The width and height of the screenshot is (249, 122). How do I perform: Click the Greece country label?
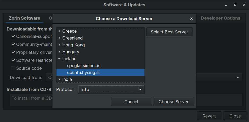click(x=69, y=31)
